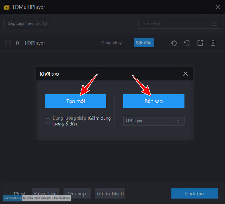Click the Sắp xếp bottom button
225x204 pixels.
click(x=77, y=194)
